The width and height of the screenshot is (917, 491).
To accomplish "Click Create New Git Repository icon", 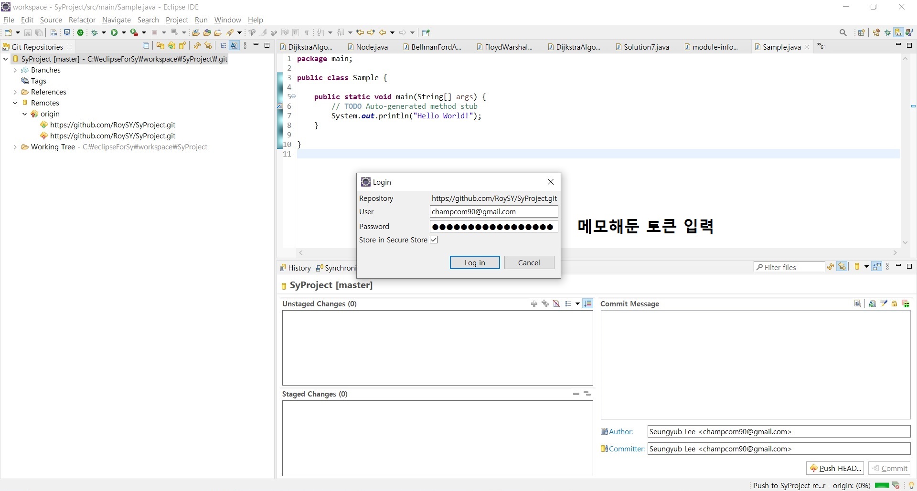I will point(182,46).
